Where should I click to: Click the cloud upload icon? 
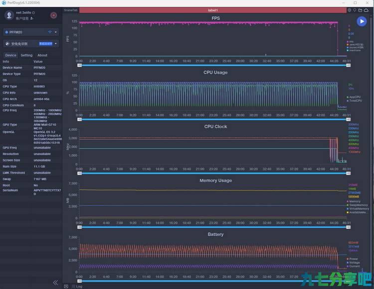(366, 10)
